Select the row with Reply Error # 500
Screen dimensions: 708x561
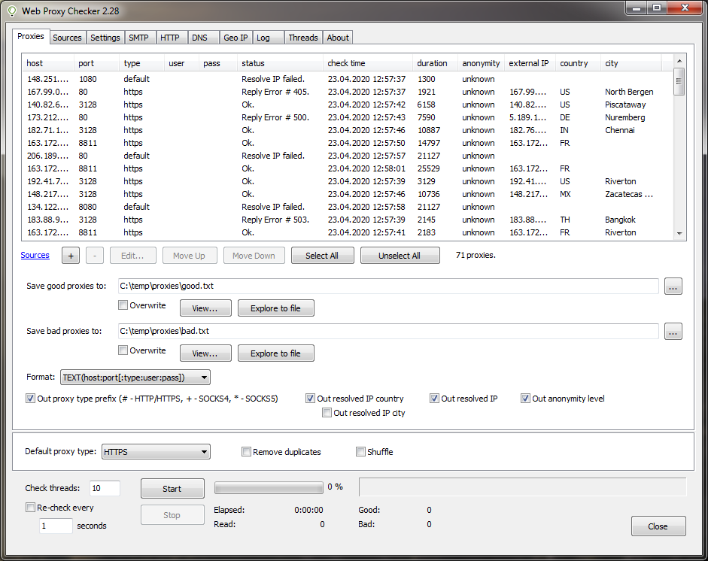pos(348,118)
